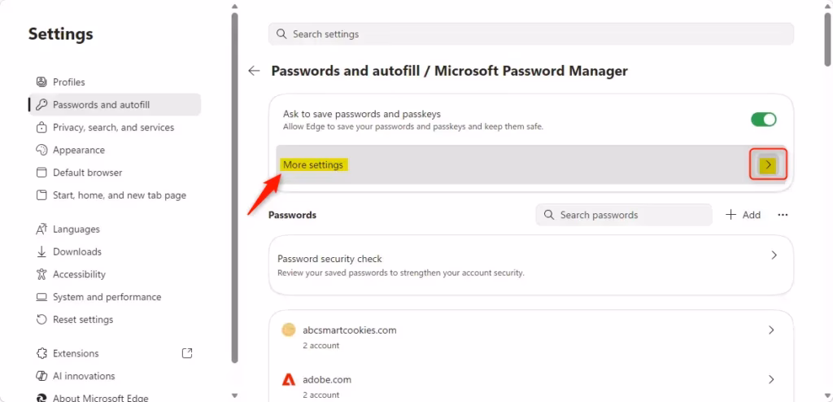Expand adobe.com password entry chevron
This screenshot has height=402, width=833.
pos(771,379)
